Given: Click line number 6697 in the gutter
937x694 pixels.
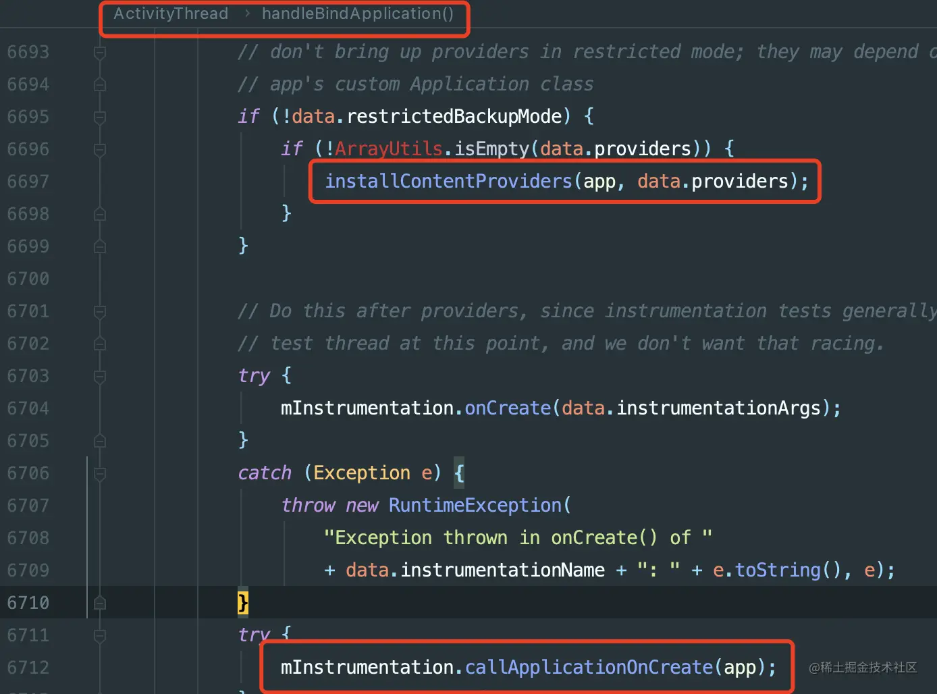Looking at the screenshot, I should 28,182.
